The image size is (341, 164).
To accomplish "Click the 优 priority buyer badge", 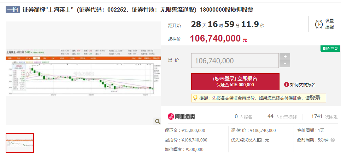I will pyautogui.click(x=259, y=140).
